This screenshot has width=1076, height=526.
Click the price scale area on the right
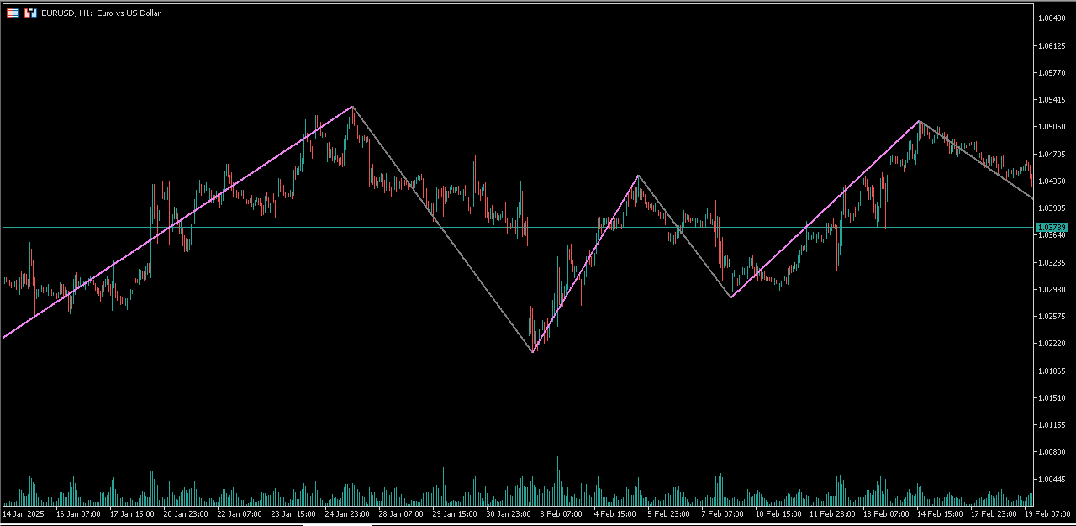click(1052, 294)
